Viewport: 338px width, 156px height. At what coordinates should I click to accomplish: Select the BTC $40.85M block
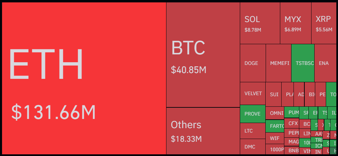pos(203,55)
